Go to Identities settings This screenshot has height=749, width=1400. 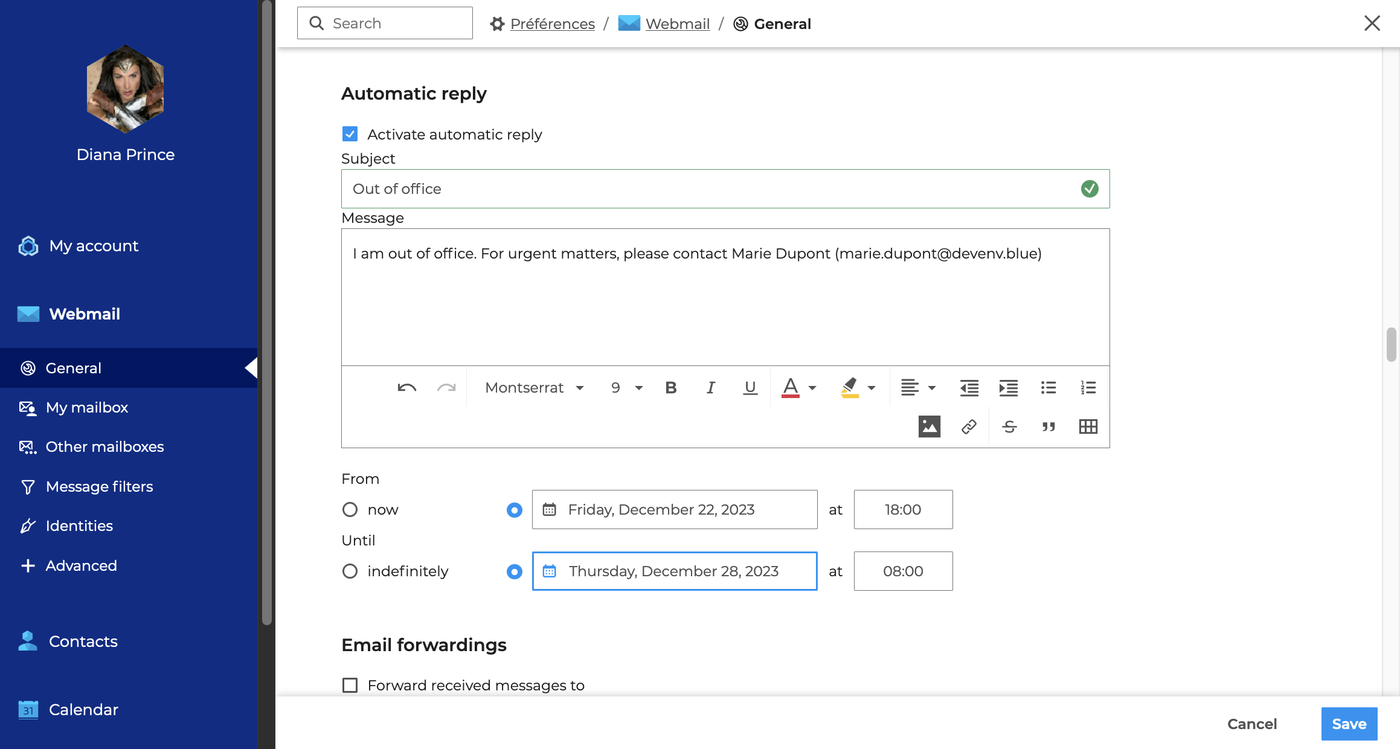pos(79,526)
